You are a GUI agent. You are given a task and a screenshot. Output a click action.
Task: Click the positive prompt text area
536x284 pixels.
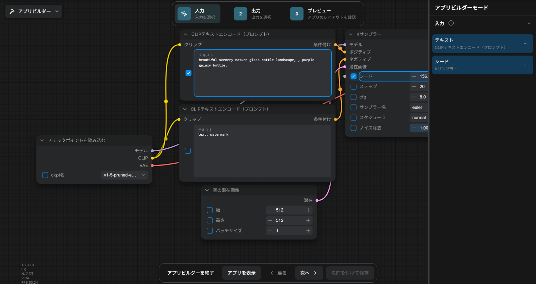(x=263, y=73)
